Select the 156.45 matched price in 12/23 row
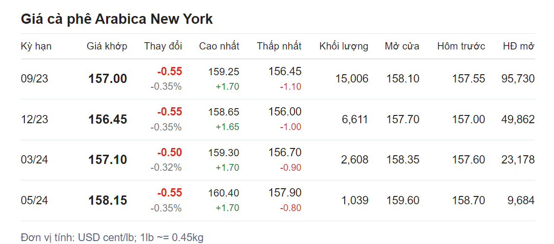Screen dimensions: 554x244 coord(108,119)
